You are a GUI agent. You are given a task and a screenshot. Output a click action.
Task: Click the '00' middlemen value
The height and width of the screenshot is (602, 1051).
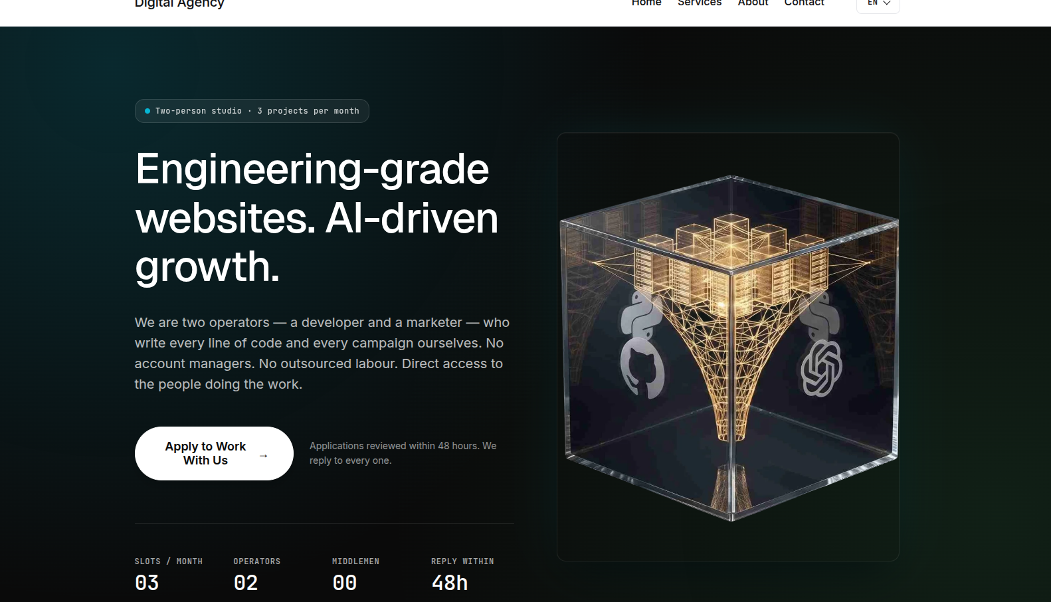[345, 583]
